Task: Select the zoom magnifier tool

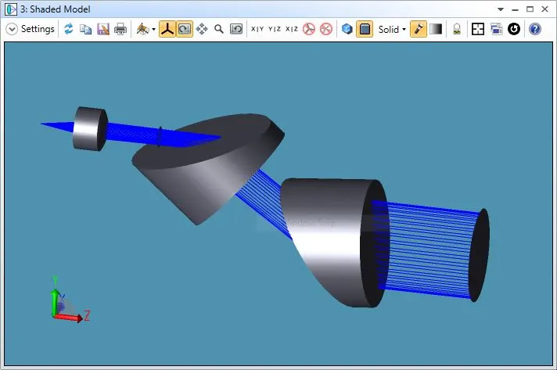Action: coord(219,29)
